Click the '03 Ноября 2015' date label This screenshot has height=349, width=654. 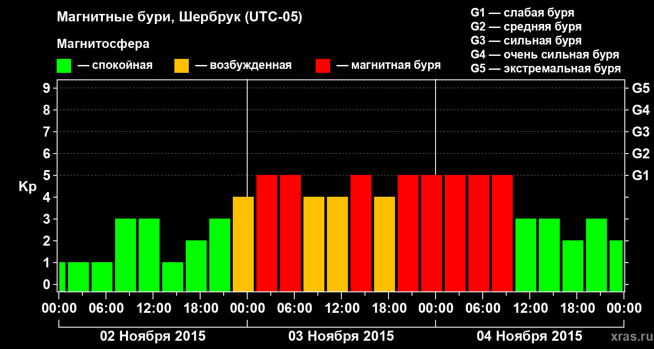[x=341, y=336]
